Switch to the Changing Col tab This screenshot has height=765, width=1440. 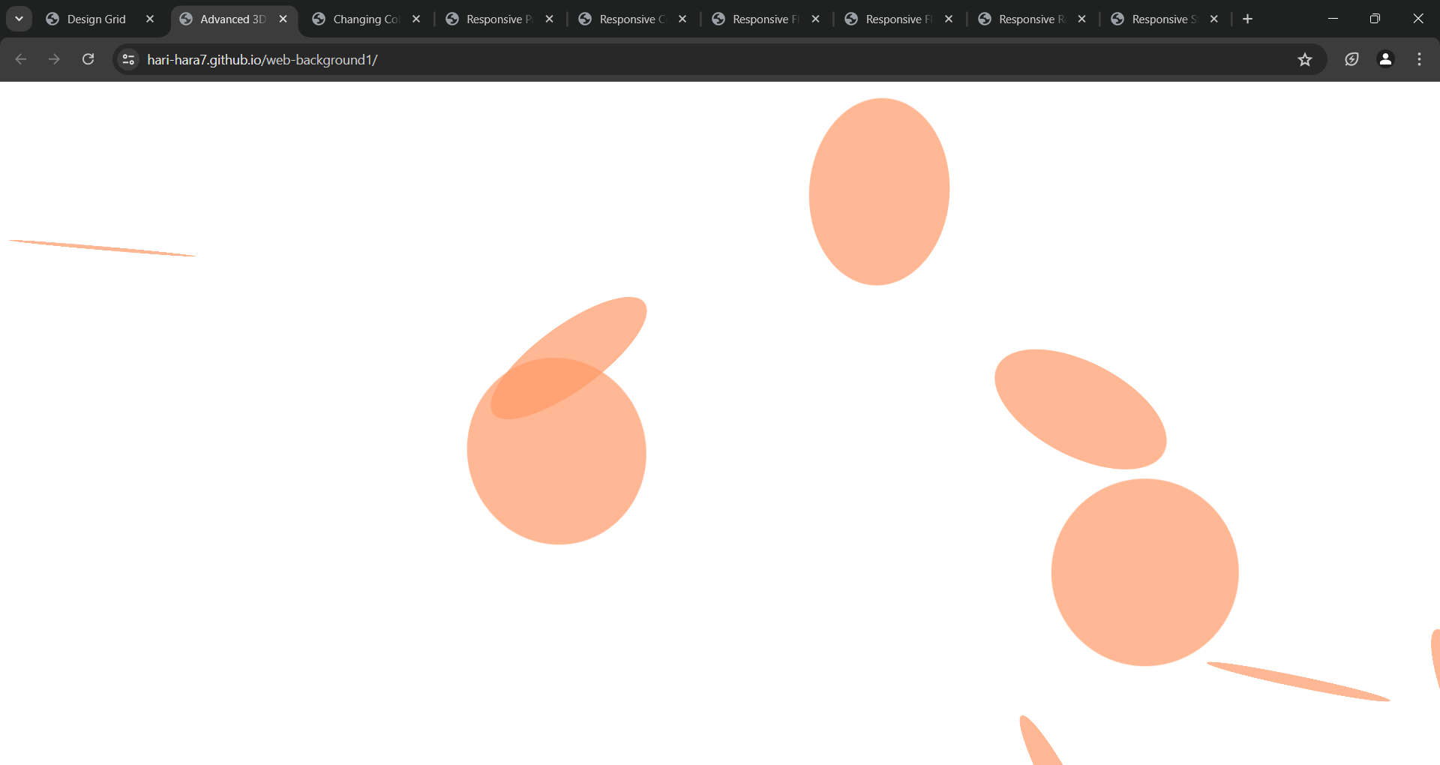point(366,19)
